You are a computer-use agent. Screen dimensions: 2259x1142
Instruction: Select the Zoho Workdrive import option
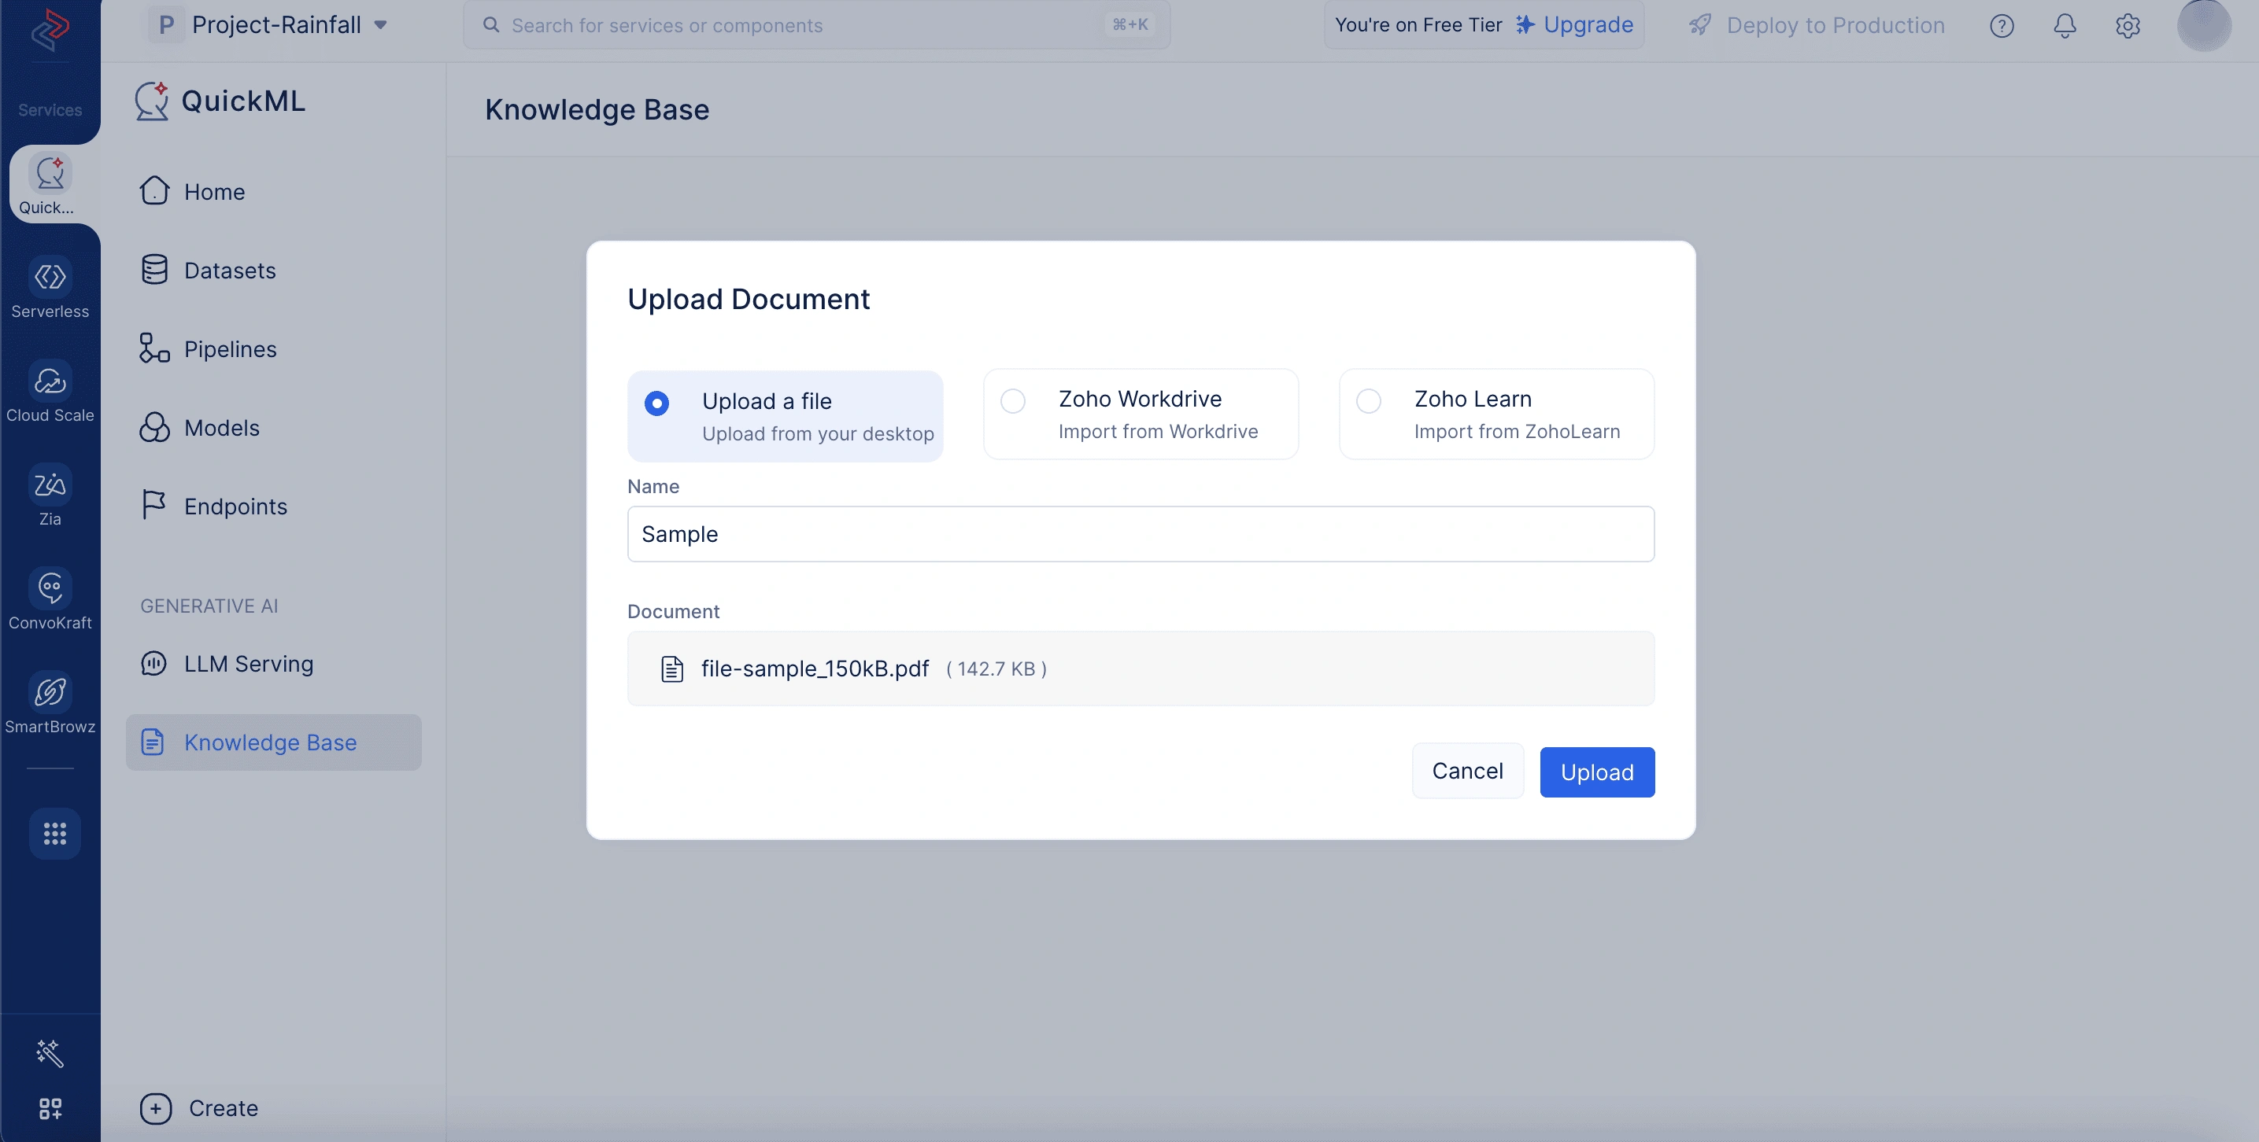tap(1140, 414)
